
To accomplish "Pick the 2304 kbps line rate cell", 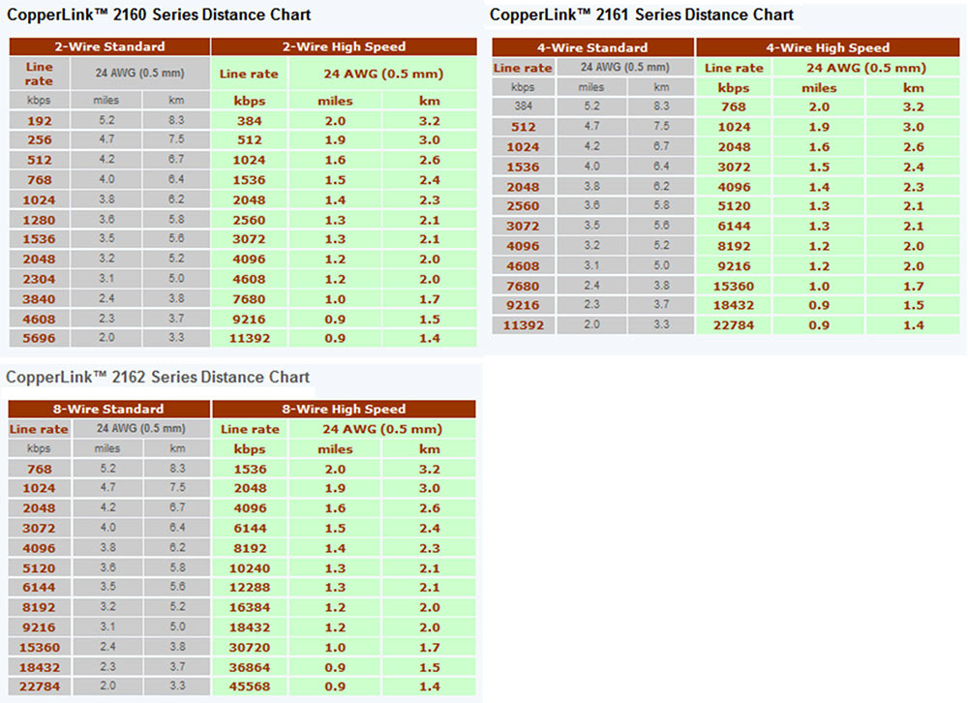I will (40, 279).
